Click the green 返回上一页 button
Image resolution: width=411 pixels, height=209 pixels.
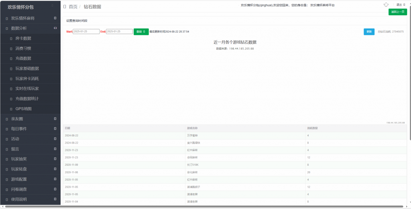[397, 12]
